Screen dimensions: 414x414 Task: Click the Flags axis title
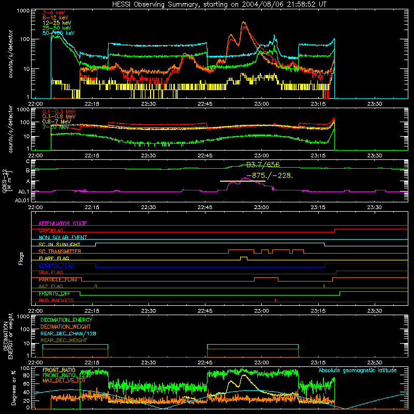(21, 258)
